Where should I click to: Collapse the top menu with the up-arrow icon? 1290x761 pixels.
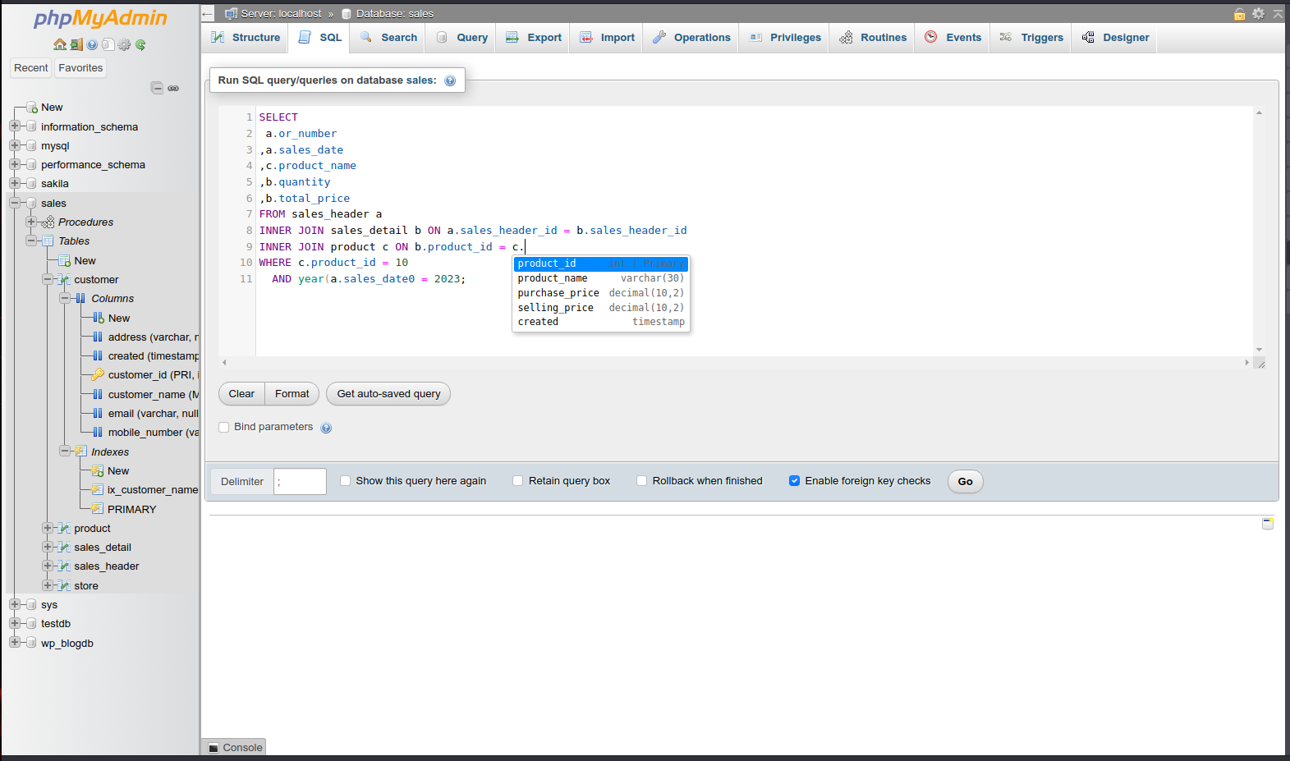point(1278,14)
